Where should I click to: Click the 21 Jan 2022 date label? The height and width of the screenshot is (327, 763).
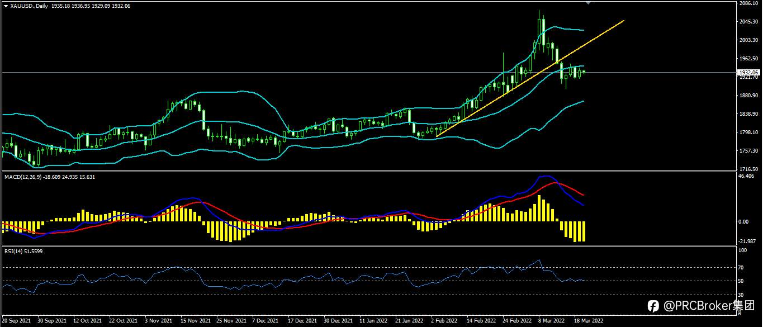point(409,321)
